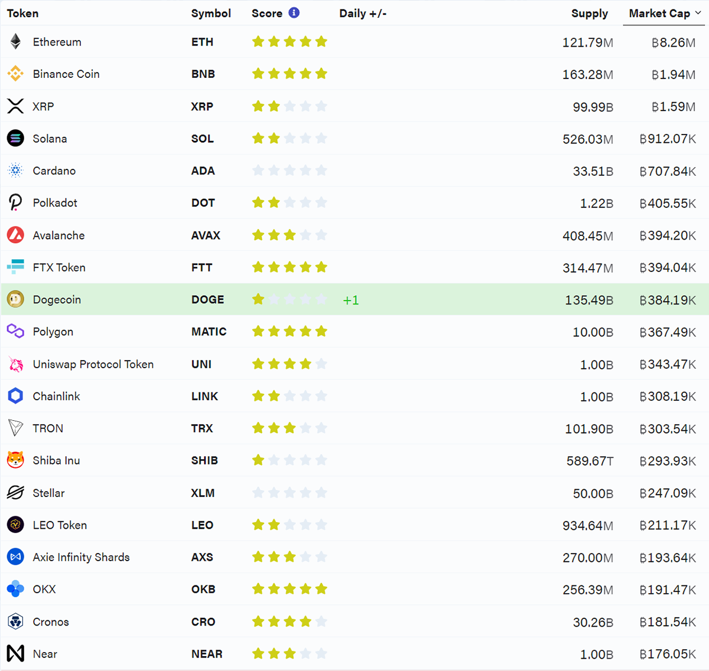Viewport: 709px width, 671px height.
Task: Open the Binance Coin token link
Action: coord(66,74)
